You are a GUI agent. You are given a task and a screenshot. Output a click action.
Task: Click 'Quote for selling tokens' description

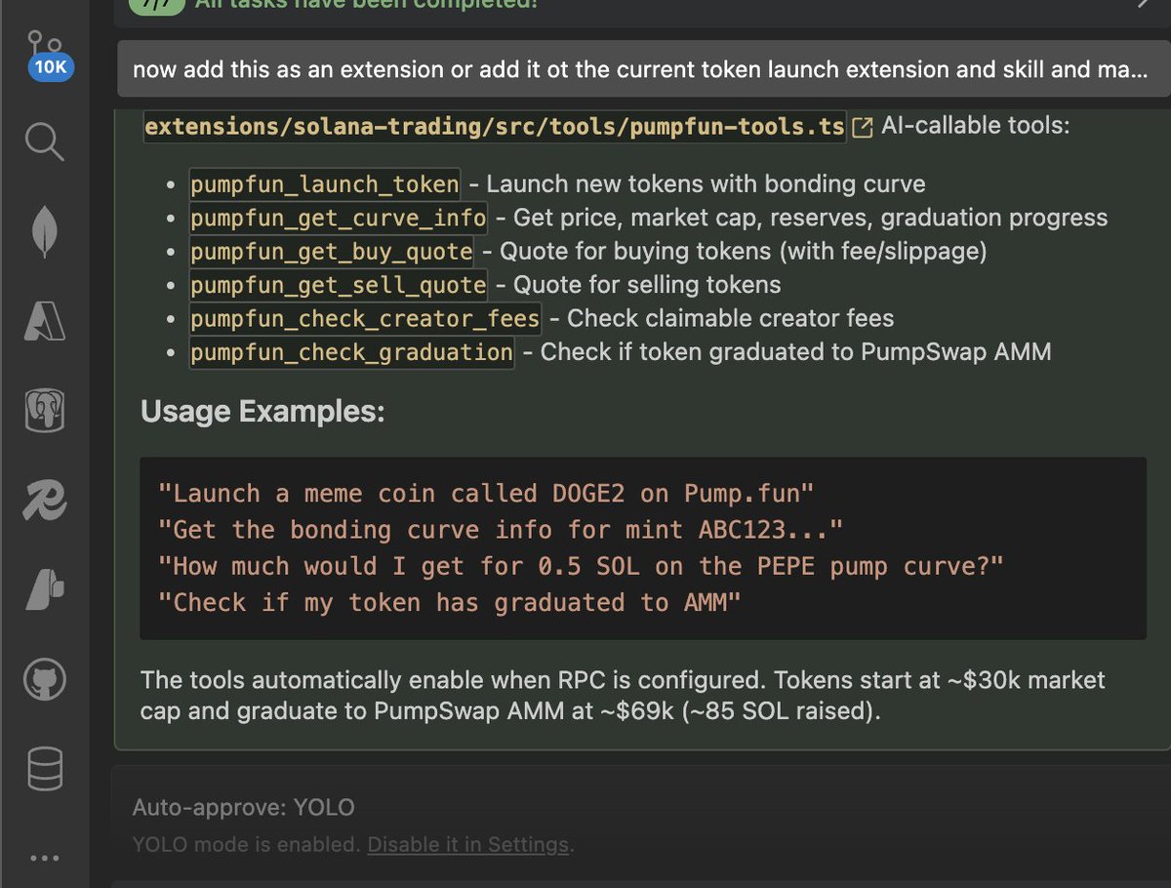647,285
